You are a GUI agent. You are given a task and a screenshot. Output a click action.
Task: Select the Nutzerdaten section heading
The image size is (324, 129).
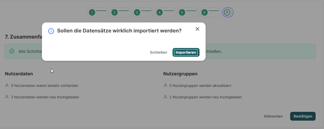(x=19, y=74)
